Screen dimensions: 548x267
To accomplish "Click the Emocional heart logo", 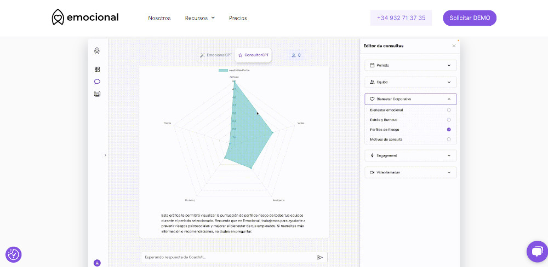I will (x=58, y=18).
